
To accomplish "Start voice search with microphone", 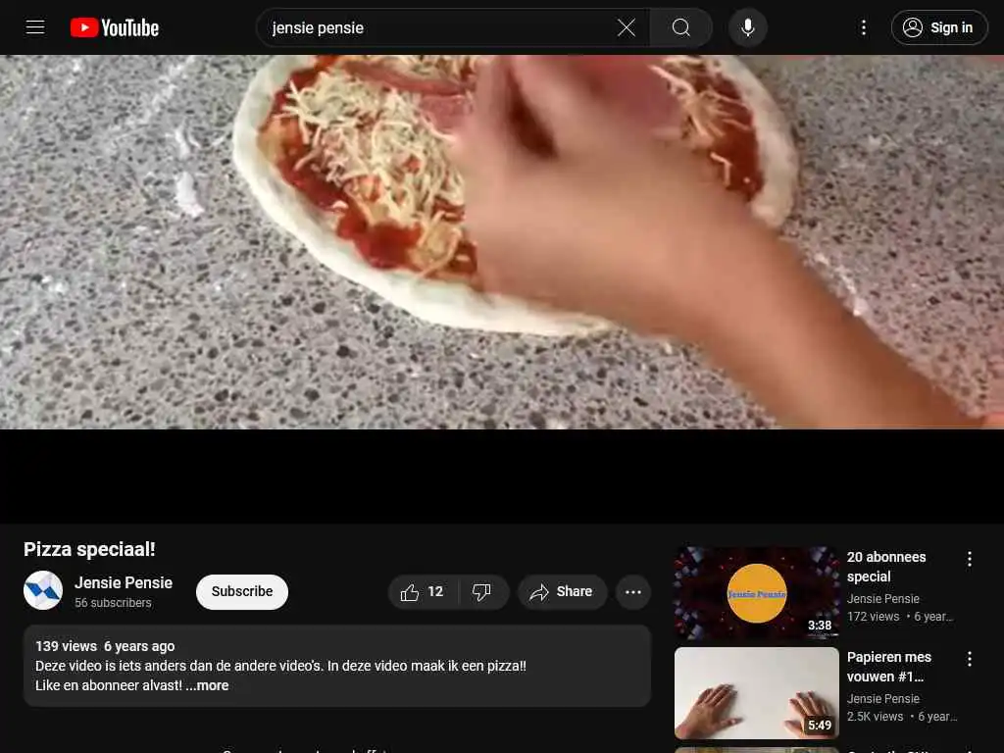I will pyautogui.click(x=747, y=27).
